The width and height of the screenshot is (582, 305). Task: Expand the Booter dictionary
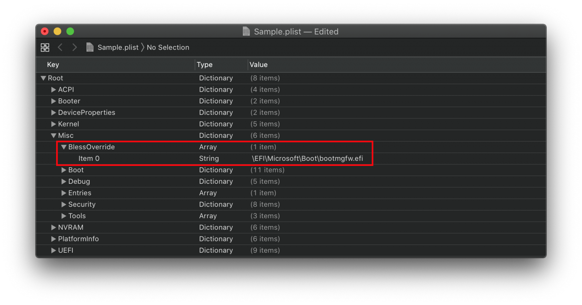click(53, 101)
